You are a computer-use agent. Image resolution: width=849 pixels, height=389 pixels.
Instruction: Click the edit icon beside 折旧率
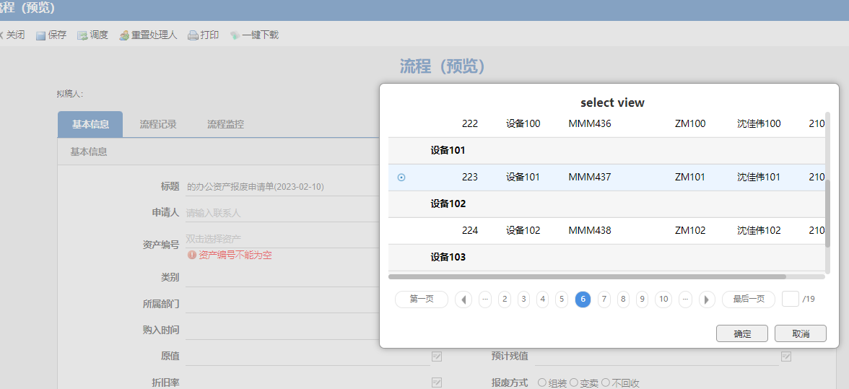click(436, 383)
